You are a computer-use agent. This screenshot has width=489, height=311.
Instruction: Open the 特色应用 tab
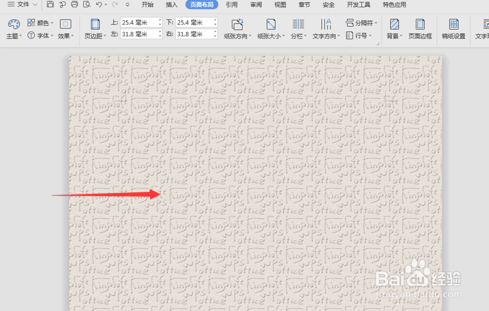click(x=395, y=5)
